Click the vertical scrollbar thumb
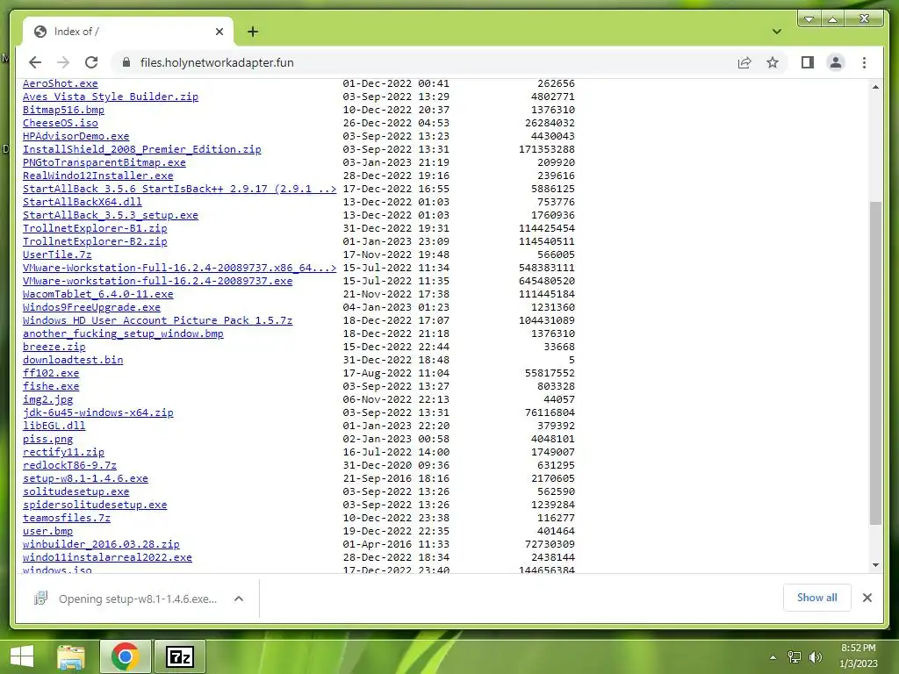This screenshot has height=674, width=899. (x=875, y=362)
